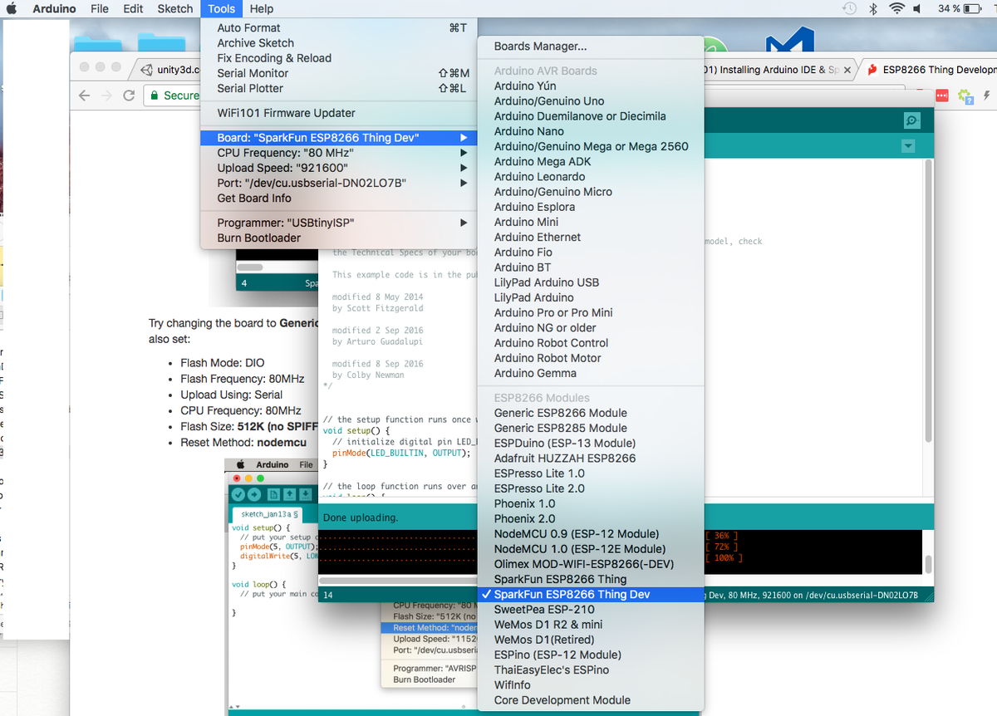The height and width of the screenshot is (716, 997).
Task: Click the red dots Chrome extension icon
Action: [x=941, y=96]
